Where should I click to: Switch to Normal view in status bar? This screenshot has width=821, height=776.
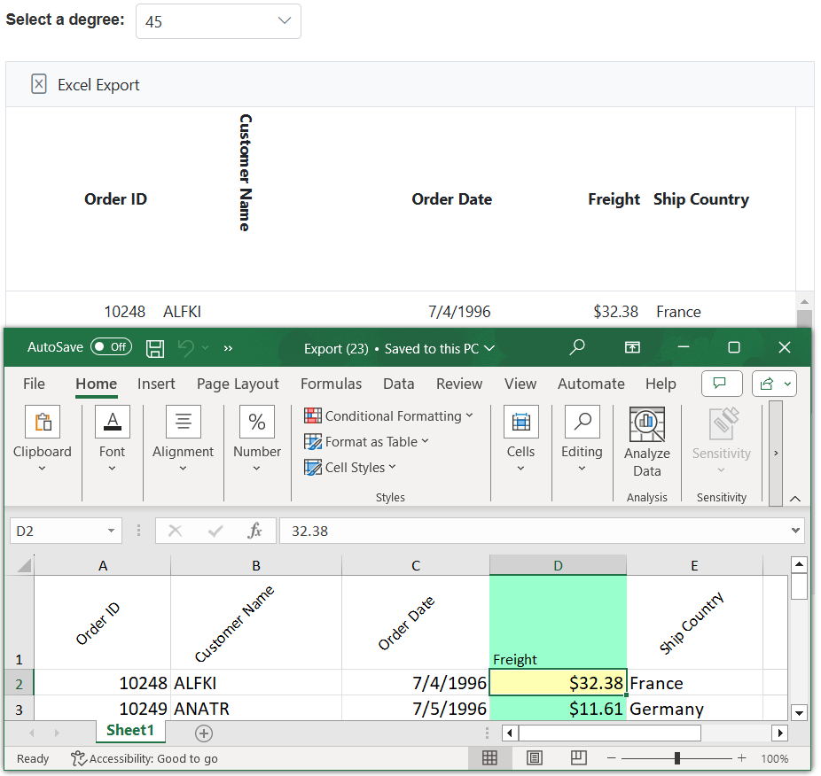coord(489,758)
